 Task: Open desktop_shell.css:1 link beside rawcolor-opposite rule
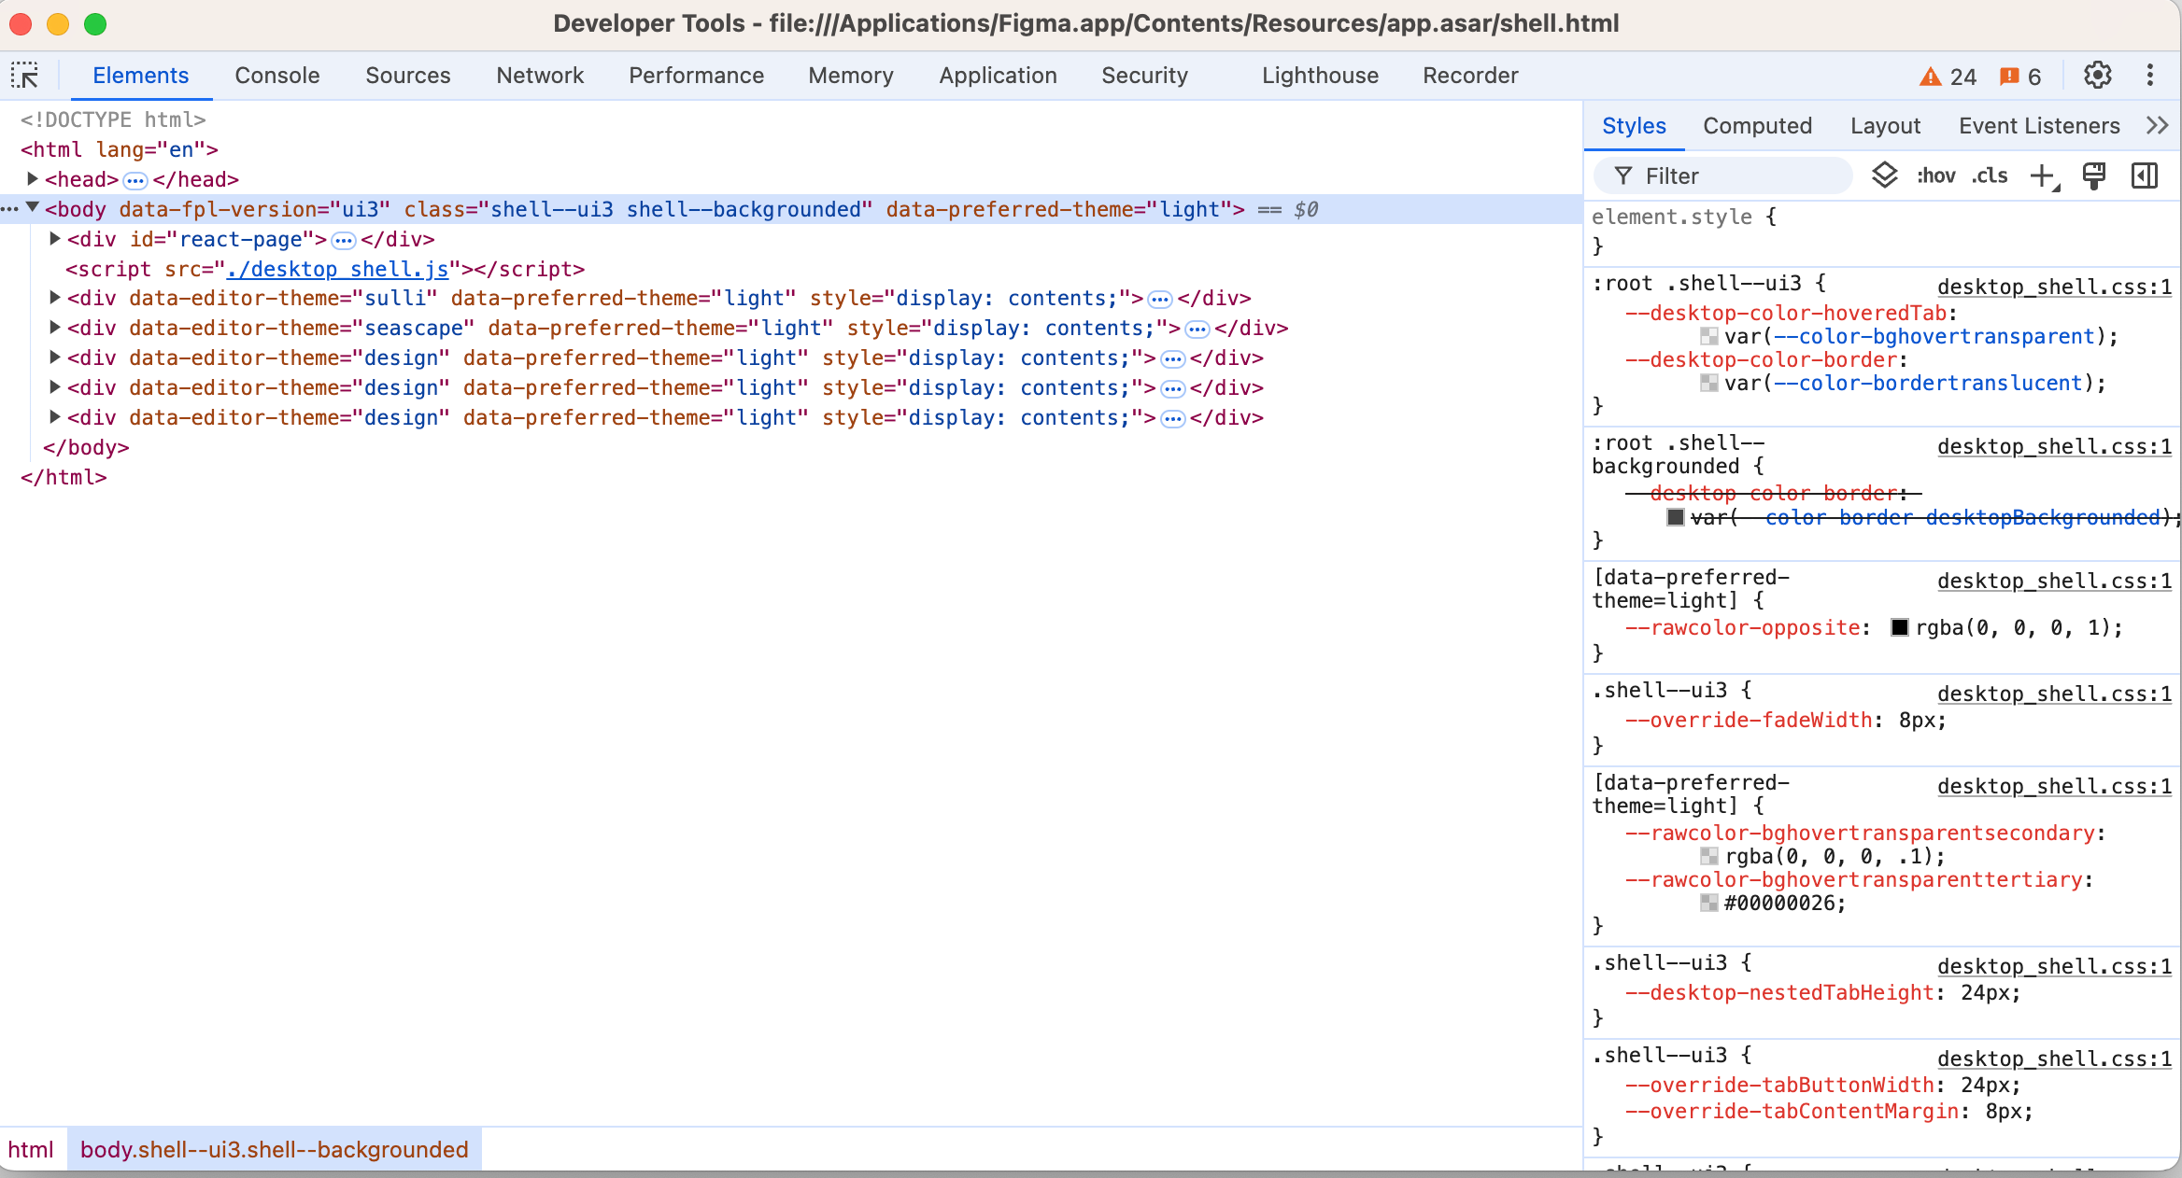point(2054,581)
